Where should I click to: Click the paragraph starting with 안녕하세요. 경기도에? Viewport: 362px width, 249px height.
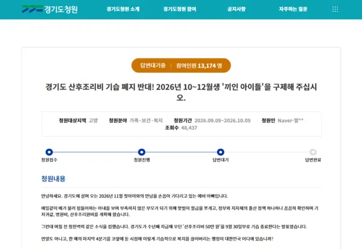(x=135, y=196)
